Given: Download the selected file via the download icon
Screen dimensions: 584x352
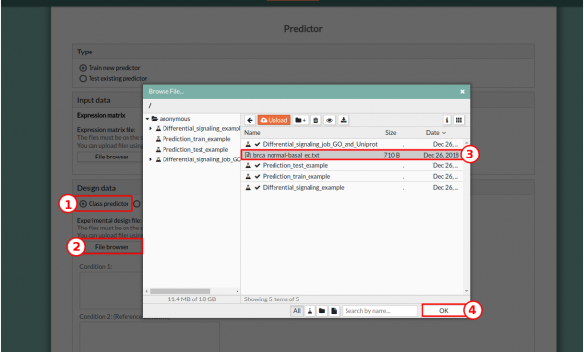Looking at the screenshot, I should pos(343,120).
